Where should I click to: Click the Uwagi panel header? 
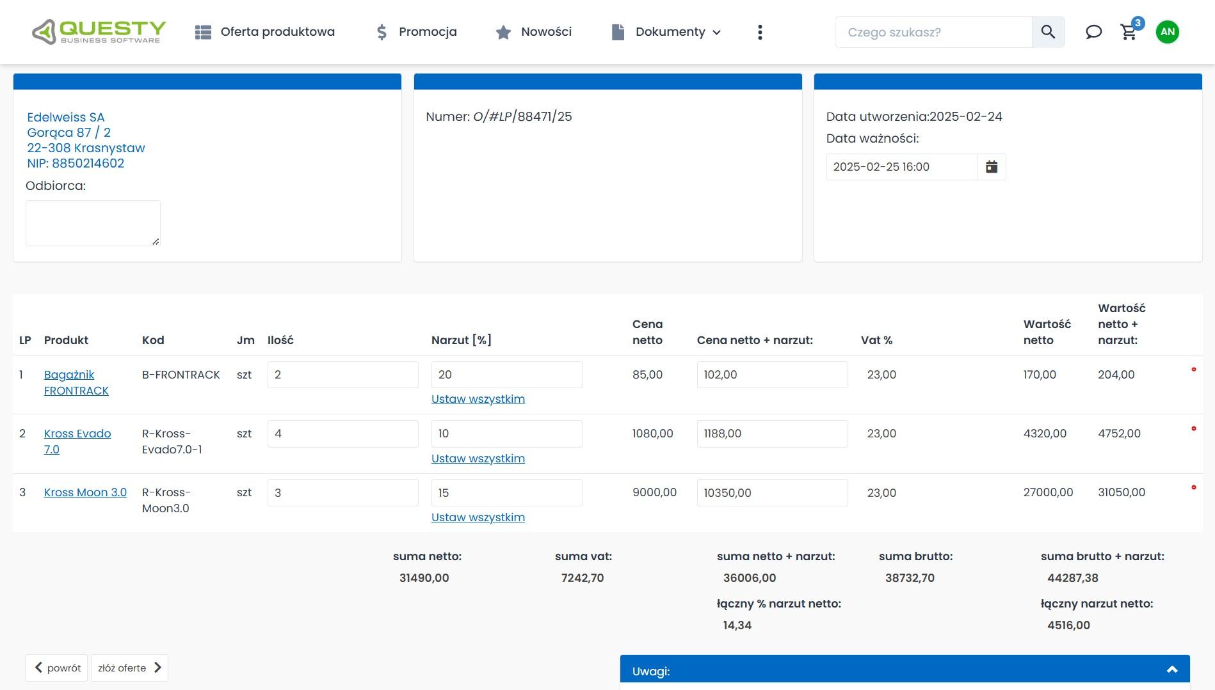point(905,670)
